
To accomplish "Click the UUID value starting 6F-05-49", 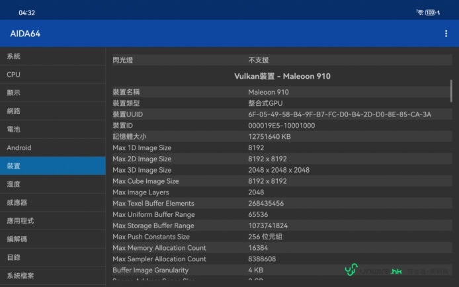I will point(339,114).
